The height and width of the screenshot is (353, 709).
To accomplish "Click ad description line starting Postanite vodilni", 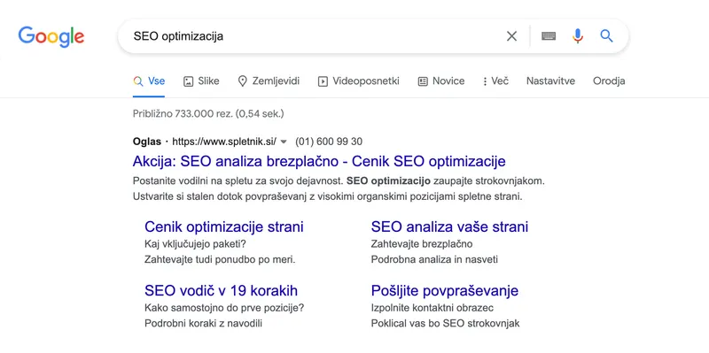I will pos(339,181).
